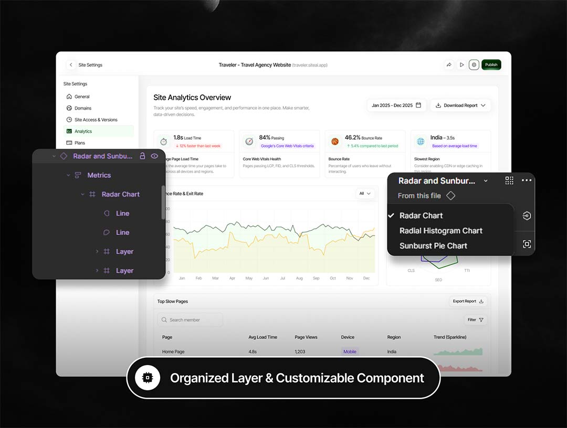Choose Sunburst Pie Chart from the list

click(x=433, y=246)
